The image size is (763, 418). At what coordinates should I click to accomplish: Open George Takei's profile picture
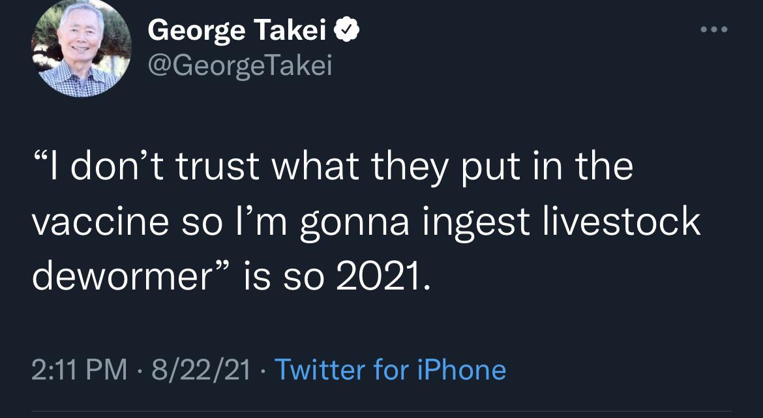(82, 48)
